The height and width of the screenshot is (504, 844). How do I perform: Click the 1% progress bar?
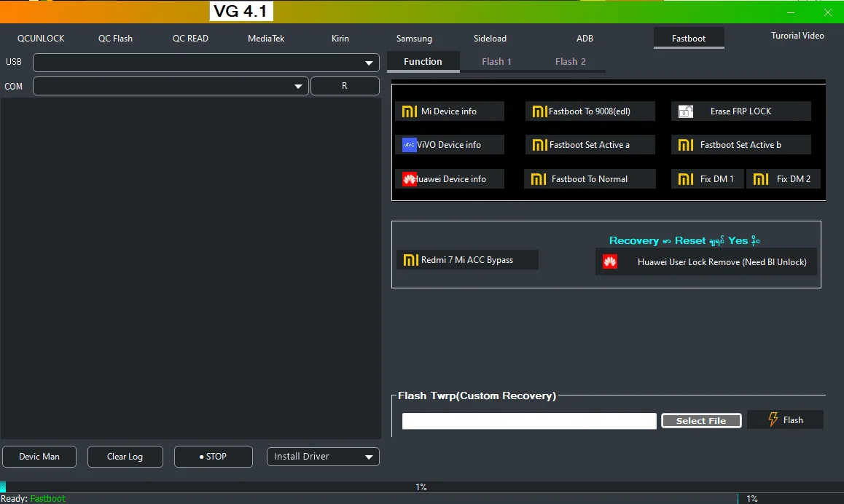[x=422, y=487]
